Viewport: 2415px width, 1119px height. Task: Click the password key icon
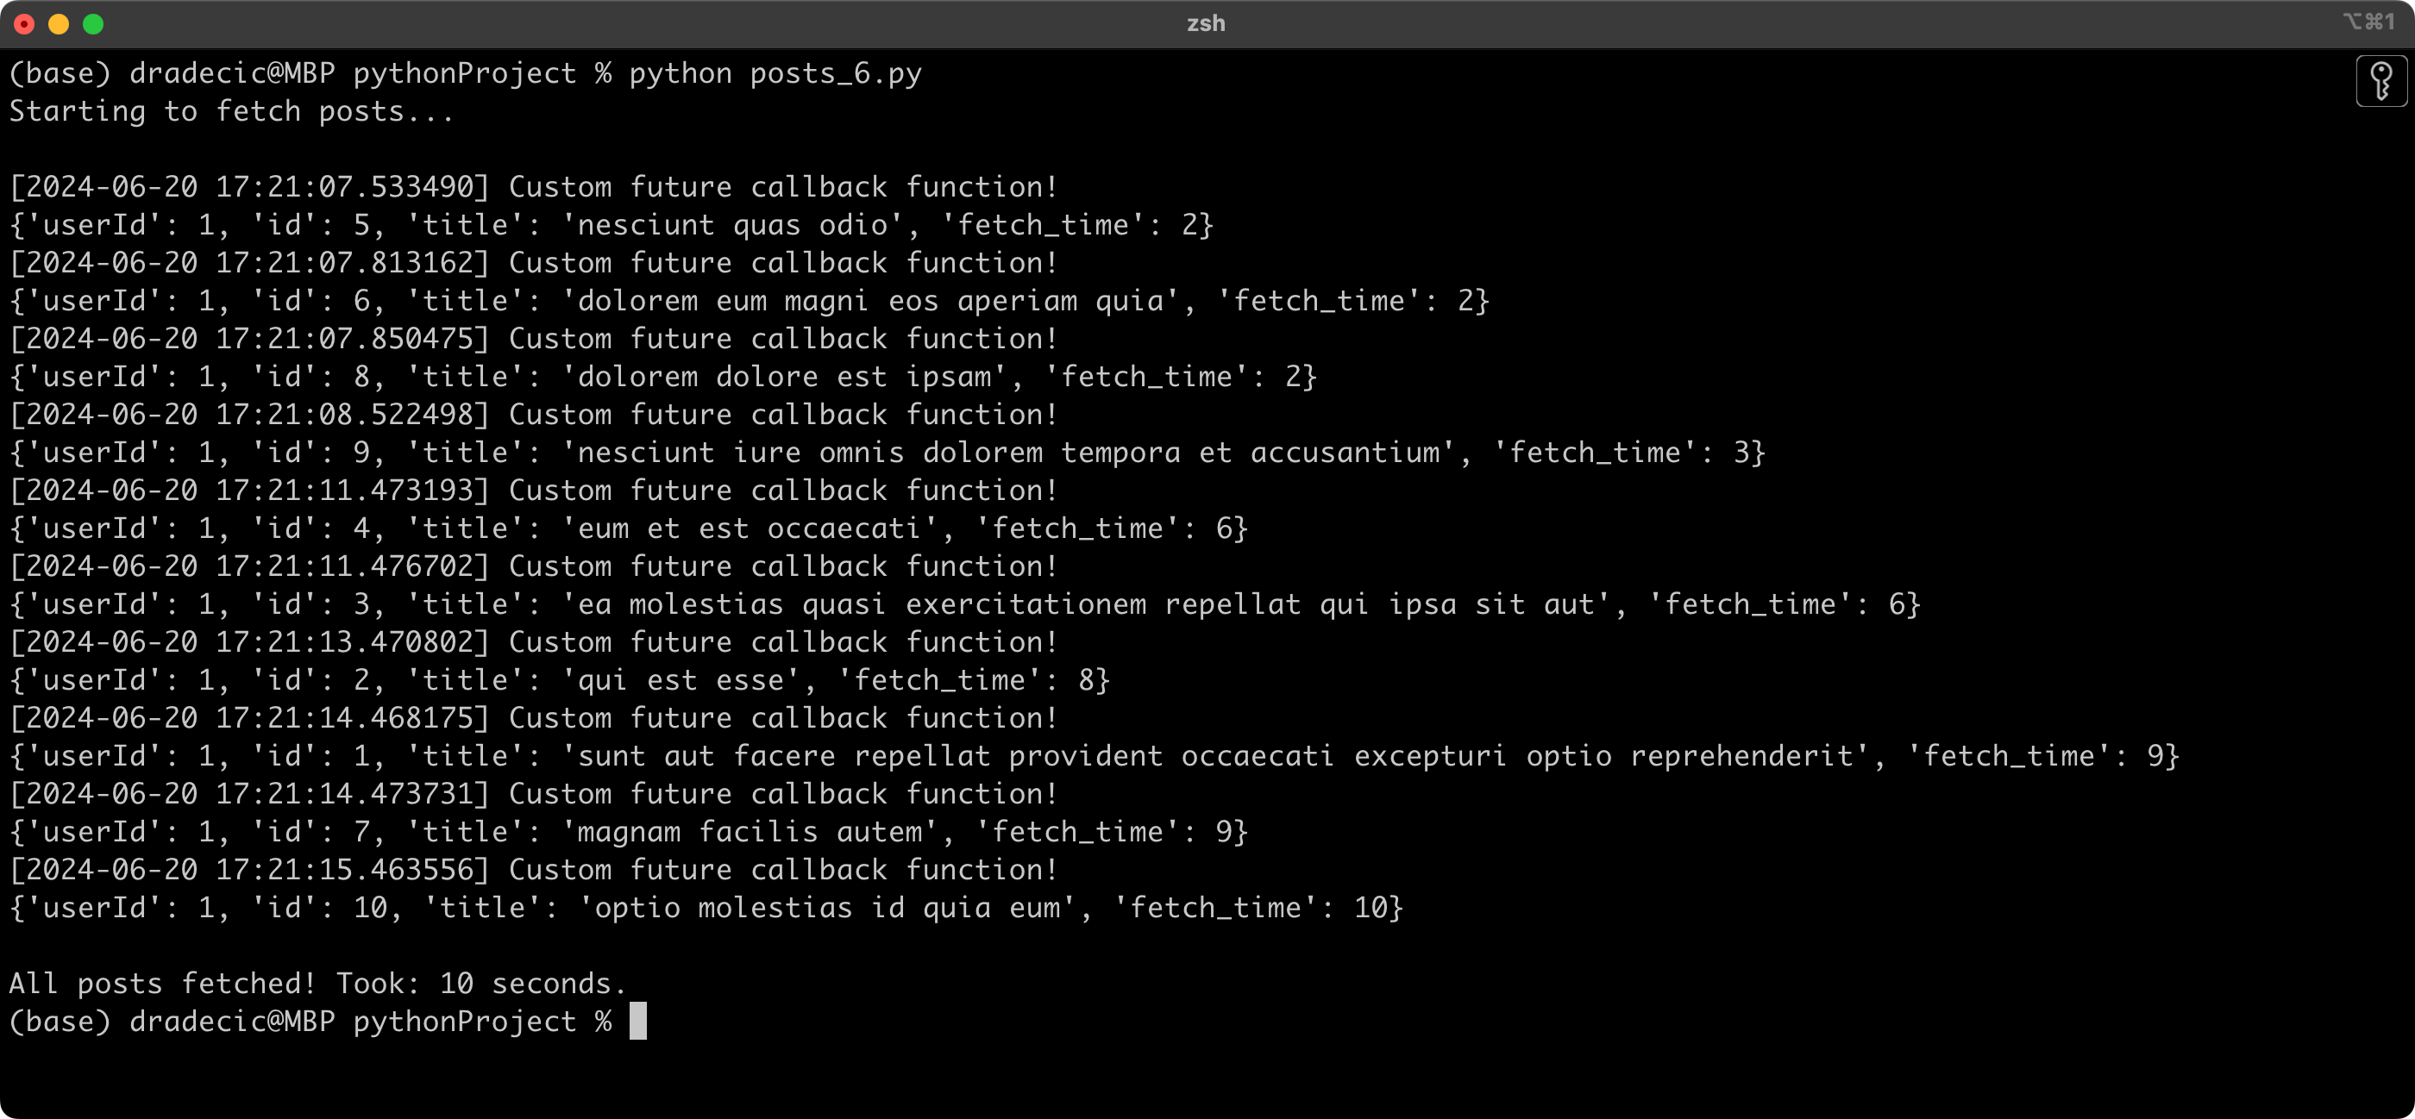(x=2380, y=82)
